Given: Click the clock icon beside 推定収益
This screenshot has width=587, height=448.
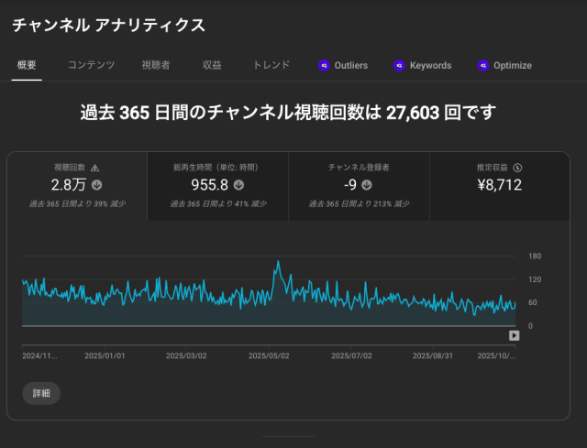Looking at the screenshot, I should (x=518, y=168).
